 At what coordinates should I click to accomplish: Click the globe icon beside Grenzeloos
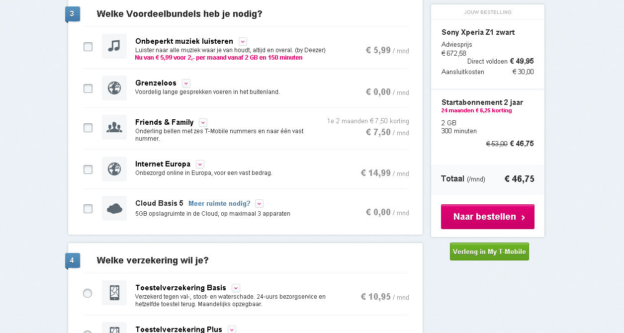[114, 88]
